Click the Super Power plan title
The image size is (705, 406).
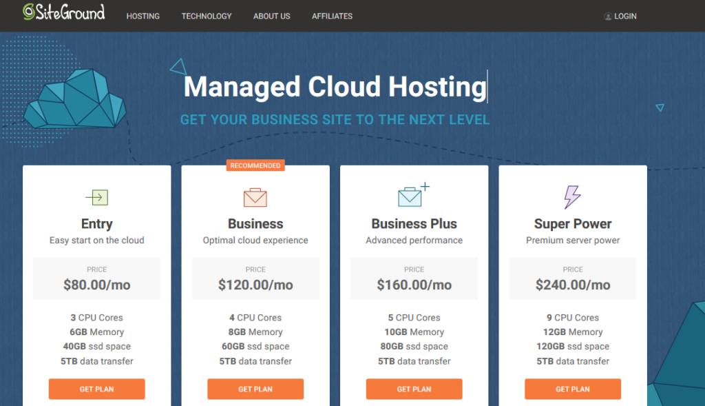coord(573,224)
